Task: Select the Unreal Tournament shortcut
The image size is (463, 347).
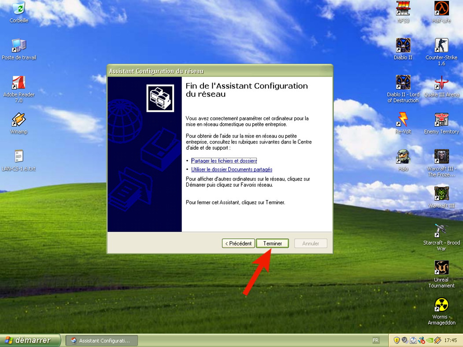Action: pos(441,268)
